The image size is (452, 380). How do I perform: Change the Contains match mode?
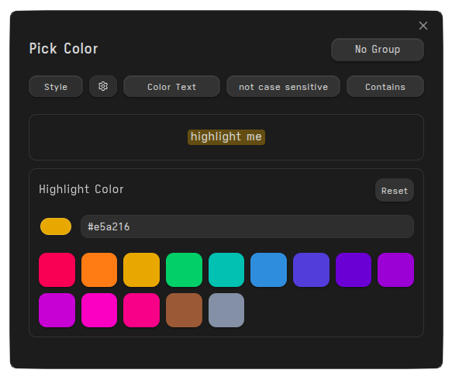coord(385,87)
